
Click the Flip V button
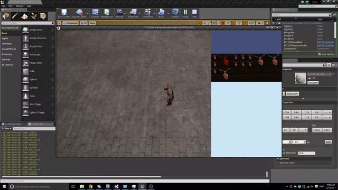(x=327, y=130)
